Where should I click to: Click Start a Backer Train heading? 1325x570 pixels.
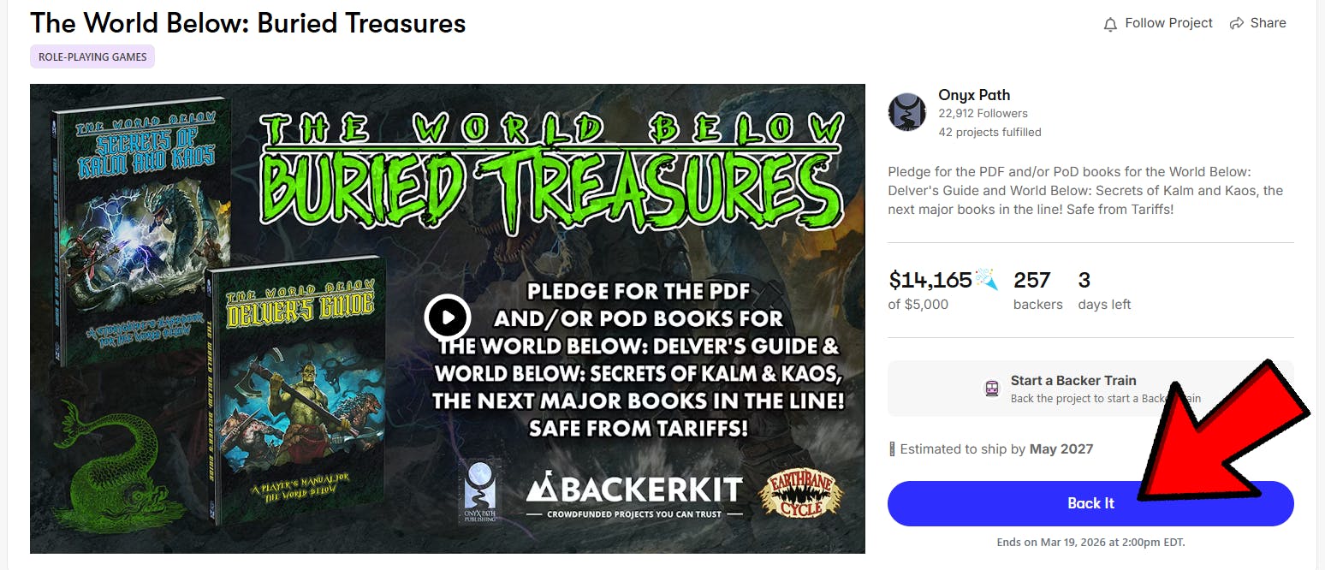coord(1073,381)
